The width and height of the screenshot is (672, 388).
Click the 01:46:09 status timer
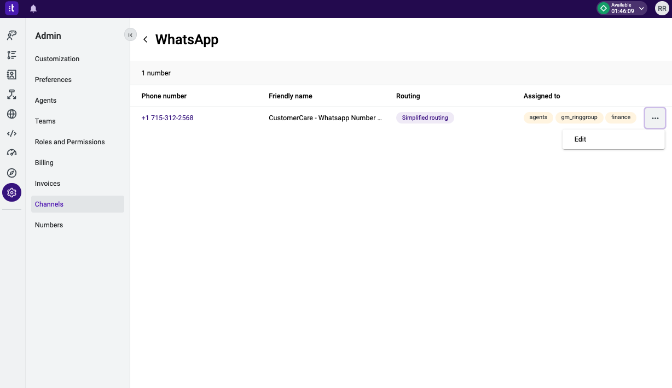coord(623,11)
